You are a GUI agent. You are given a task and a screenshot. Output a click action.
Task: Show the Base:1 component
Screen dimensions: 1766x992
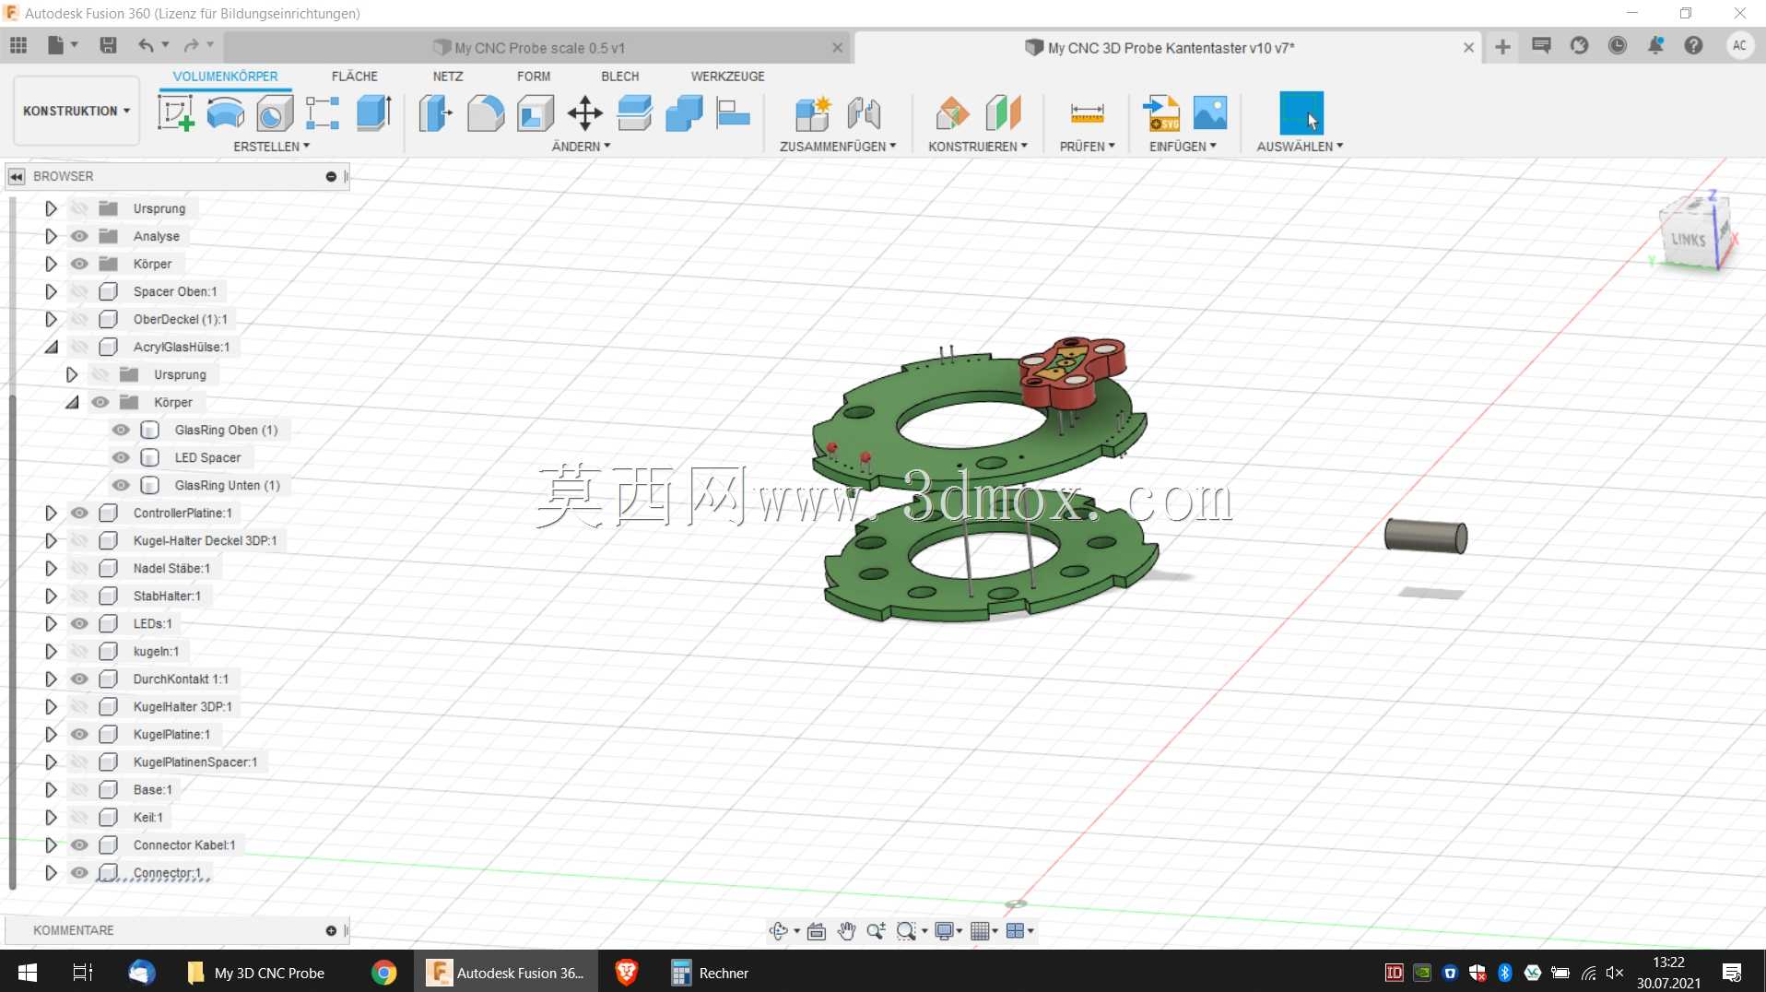click(79, 789)
